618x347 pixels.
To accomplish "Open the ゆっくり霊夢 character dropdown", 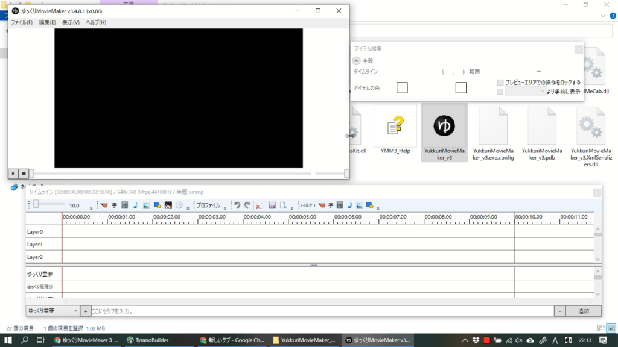I will (x=53, y=311).
